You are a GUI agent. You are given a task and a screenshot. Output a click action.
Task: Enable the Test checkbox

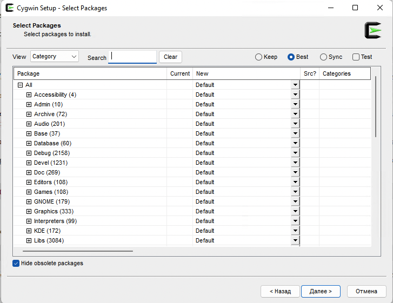(x=356, y=57)
